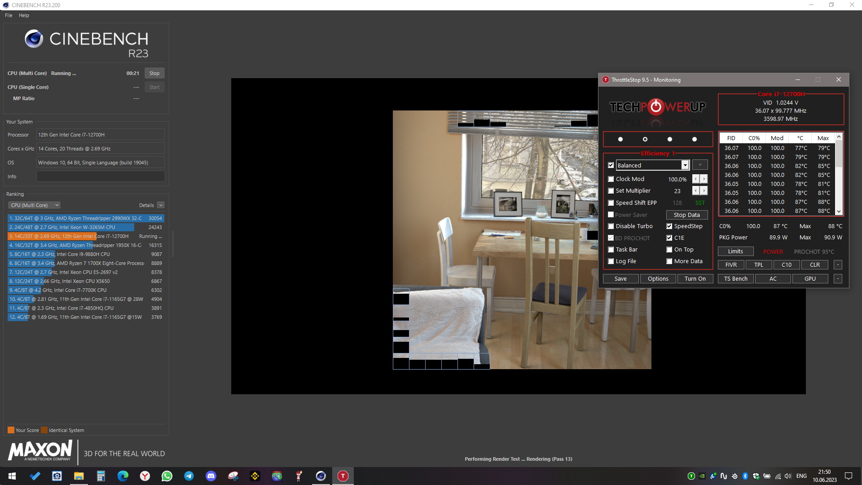Click the ThrottleStop taskbar icon

[x=343, y=476]
